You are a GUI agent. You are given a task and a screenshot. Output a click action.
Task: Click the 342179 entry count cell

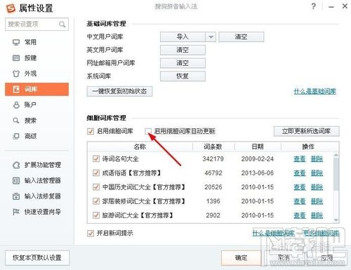(x=213, y=159)
